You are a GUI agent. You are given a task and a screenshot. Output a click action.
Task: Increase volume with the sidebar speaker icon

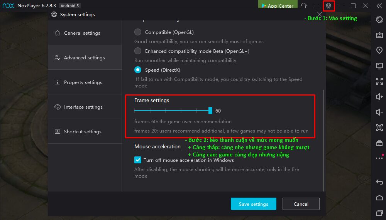tap(379, 97)
